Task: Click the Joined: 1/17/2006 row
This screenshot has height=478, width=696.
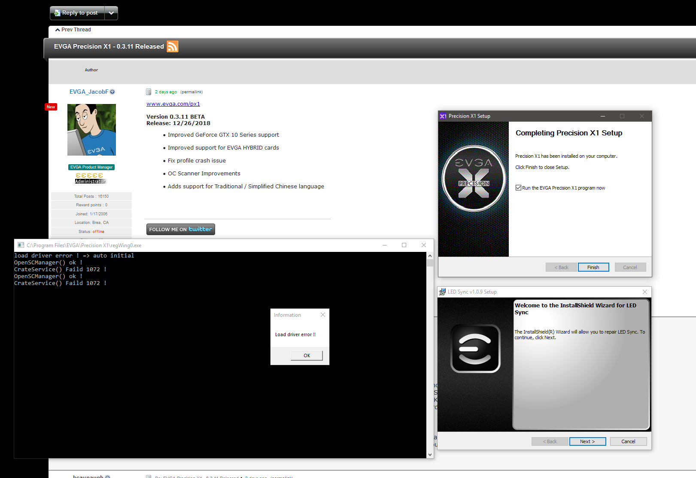Action: click(91, 214)
